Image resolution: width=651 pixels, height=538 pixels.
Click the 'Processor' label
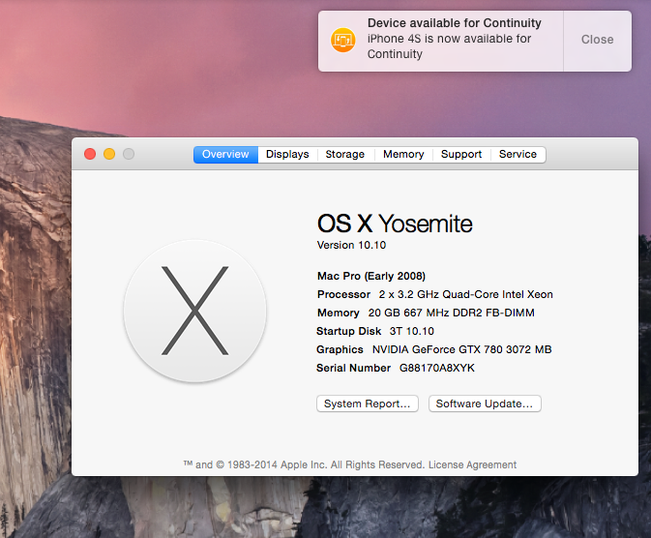coord(343,294)
